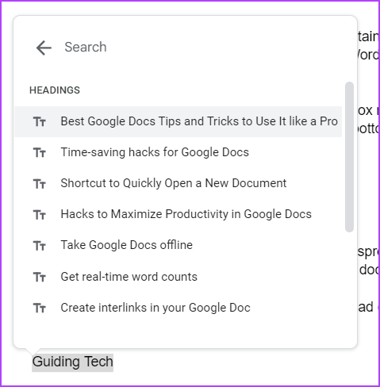Screen dimensions: 380x387
Task: Click heading icon beside Best Google Docs Tips
Action: (x=40, y=122)
